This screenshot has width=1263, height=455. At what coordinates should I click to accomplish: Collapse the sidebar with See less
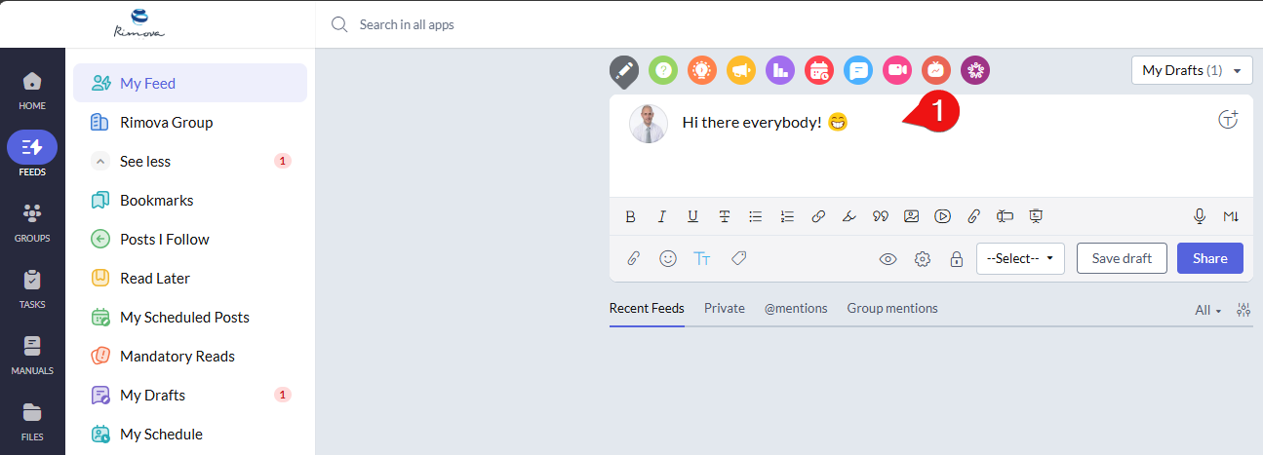click(145, 162)
